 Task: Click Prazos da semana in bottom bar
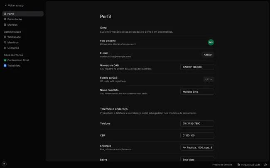click(222, 165)
